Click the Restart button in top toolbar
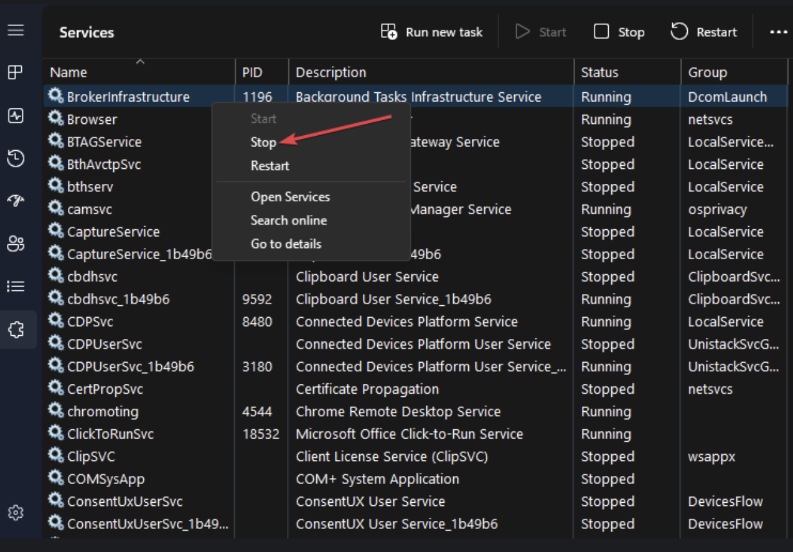 pos(704,32)
